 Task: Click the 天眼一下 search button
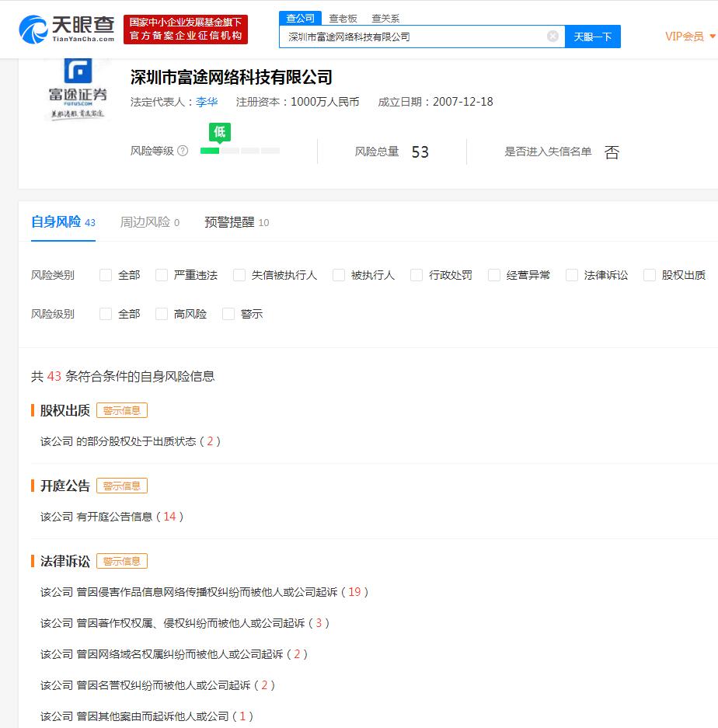click(593, 37)
